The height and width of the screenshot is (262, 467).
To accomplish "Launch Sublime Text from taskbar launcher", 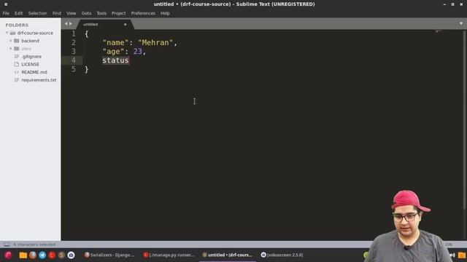I will pos(61,255).
